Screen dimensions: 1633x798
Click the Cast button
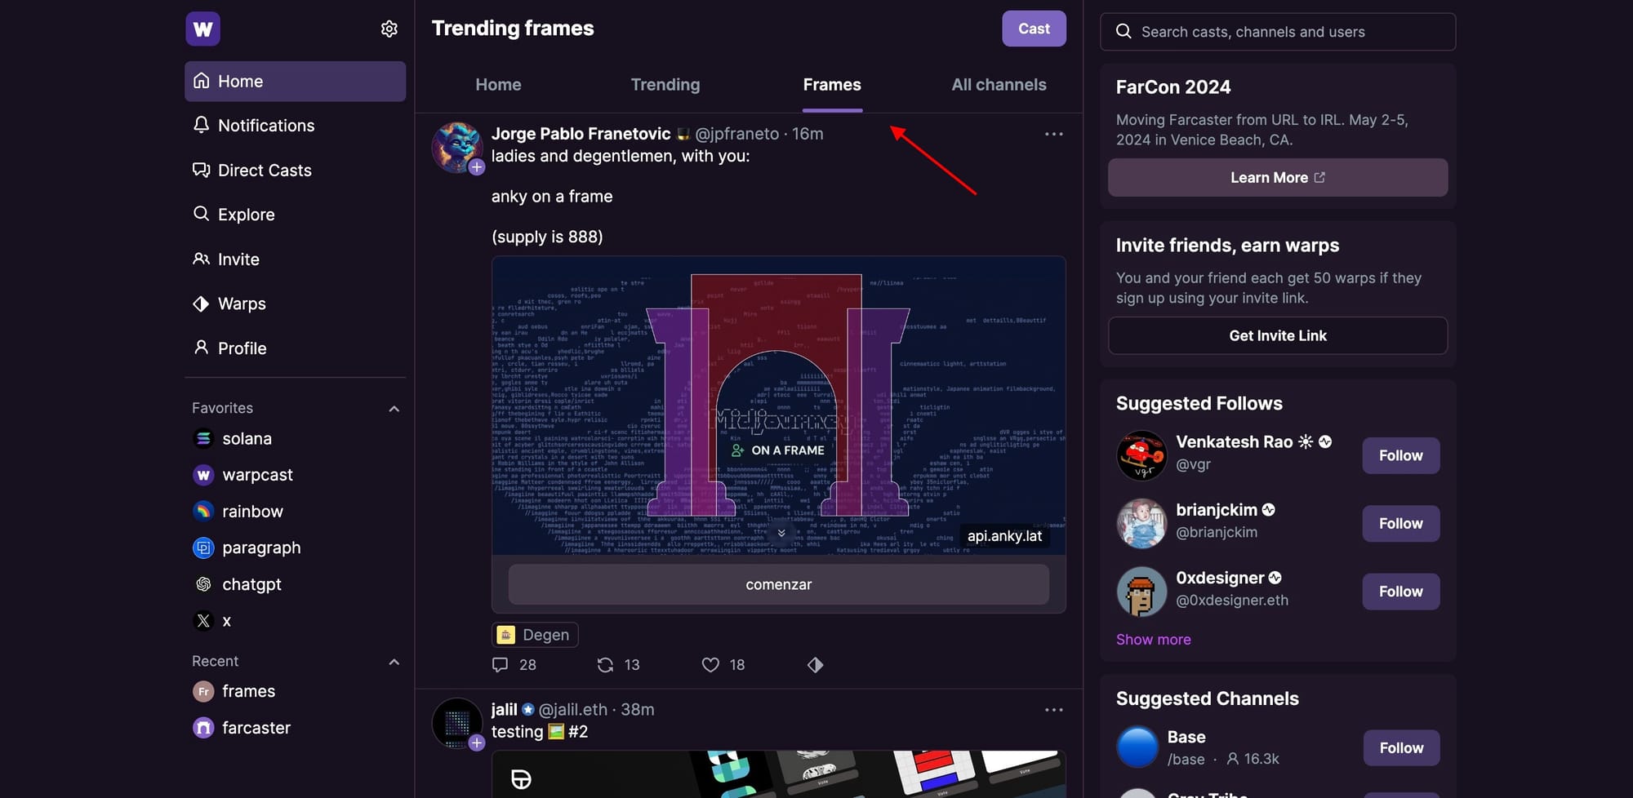(x=1034, y=29)
